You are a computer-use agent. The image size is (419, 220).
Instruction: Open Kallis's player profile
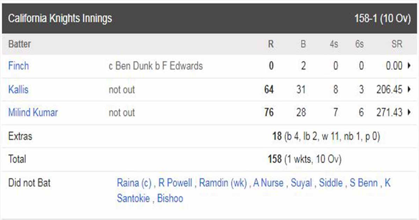[18, 89]
